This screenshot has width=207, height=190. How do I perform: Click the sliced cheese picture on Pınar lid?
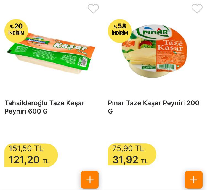click(138, 54)
